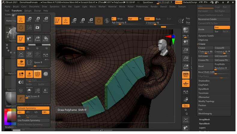The width and height of the screenshot is (237, 134).
Task: Expand the ShadowBox section
Action: (204, 81)
